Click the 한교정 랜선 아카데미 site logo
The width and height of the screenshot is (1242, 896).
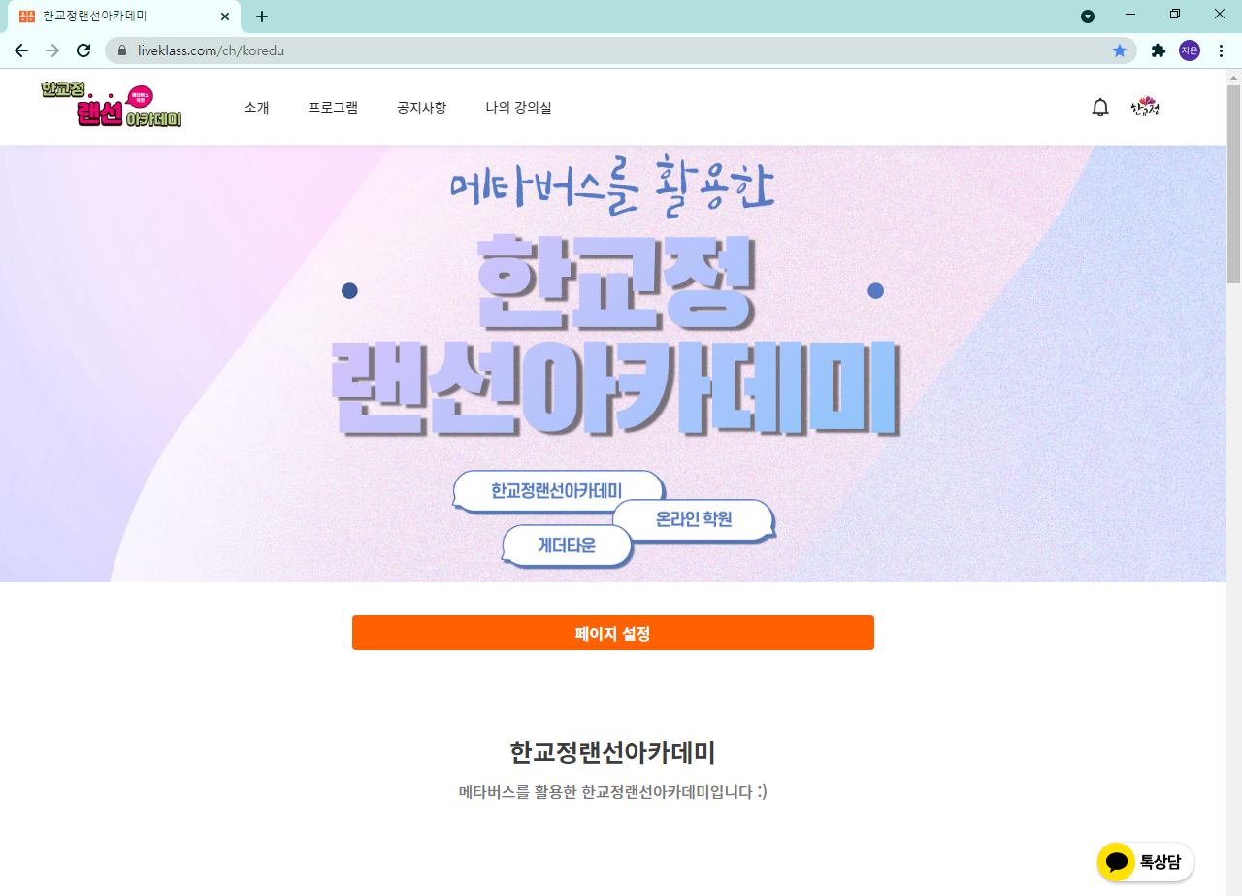coord(112,105)
